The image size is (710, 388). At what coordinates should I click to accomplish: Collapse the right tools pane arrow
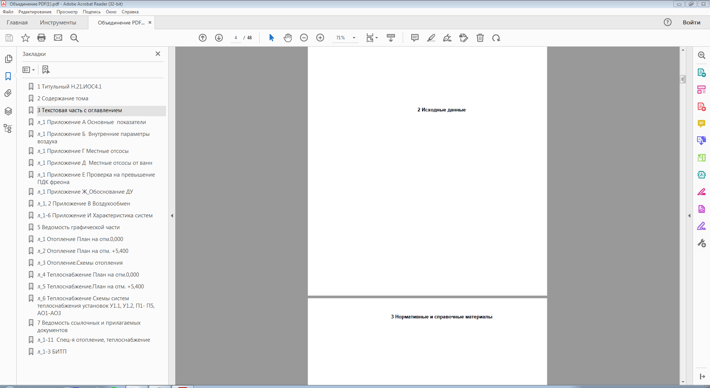tap(689, 215)
